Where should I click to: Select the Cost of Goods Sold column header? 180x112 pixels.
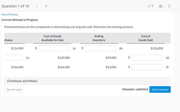click(x=146, y=38)
